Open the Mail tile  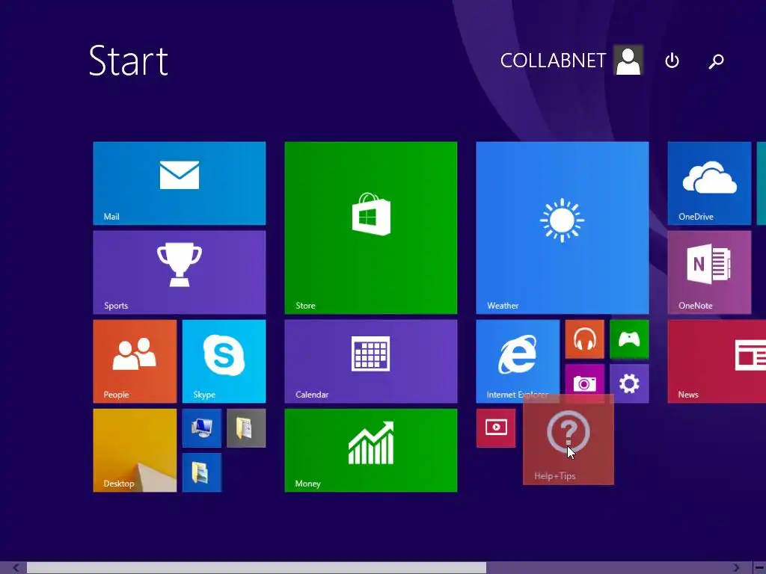click(x=180, y=184)
